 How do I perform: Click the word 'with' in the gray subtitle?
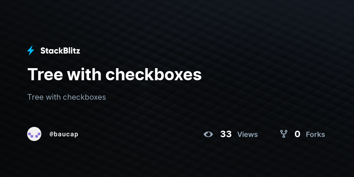tap(53, 97)
